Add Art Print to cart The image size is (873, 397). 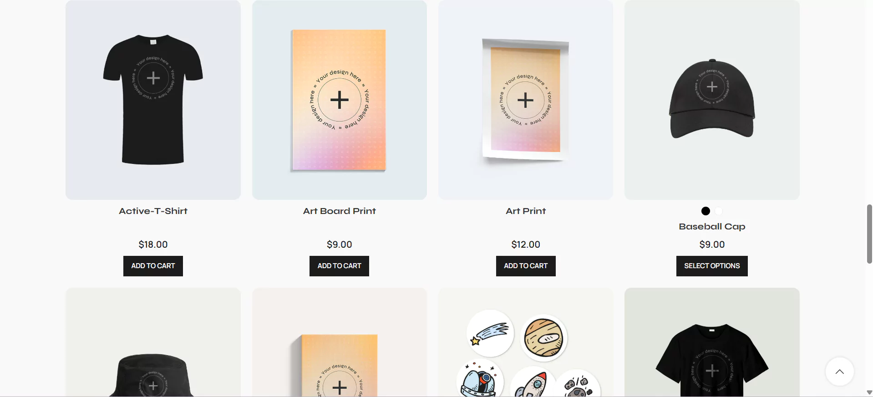[526, 266]
